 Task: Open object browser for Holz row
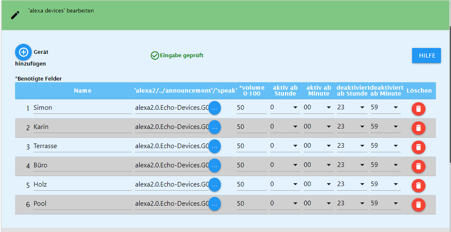coord(215,185)
